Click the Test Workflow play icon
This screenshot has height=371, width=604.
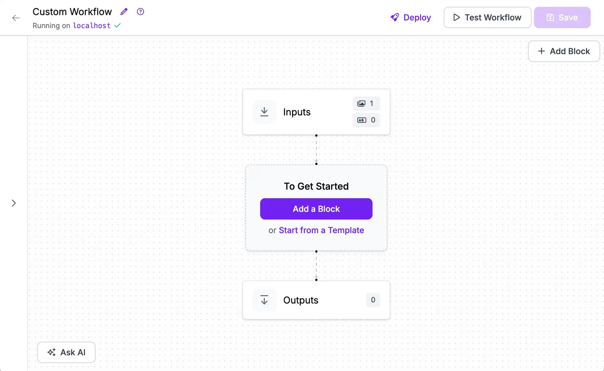(x=456, y=17)
